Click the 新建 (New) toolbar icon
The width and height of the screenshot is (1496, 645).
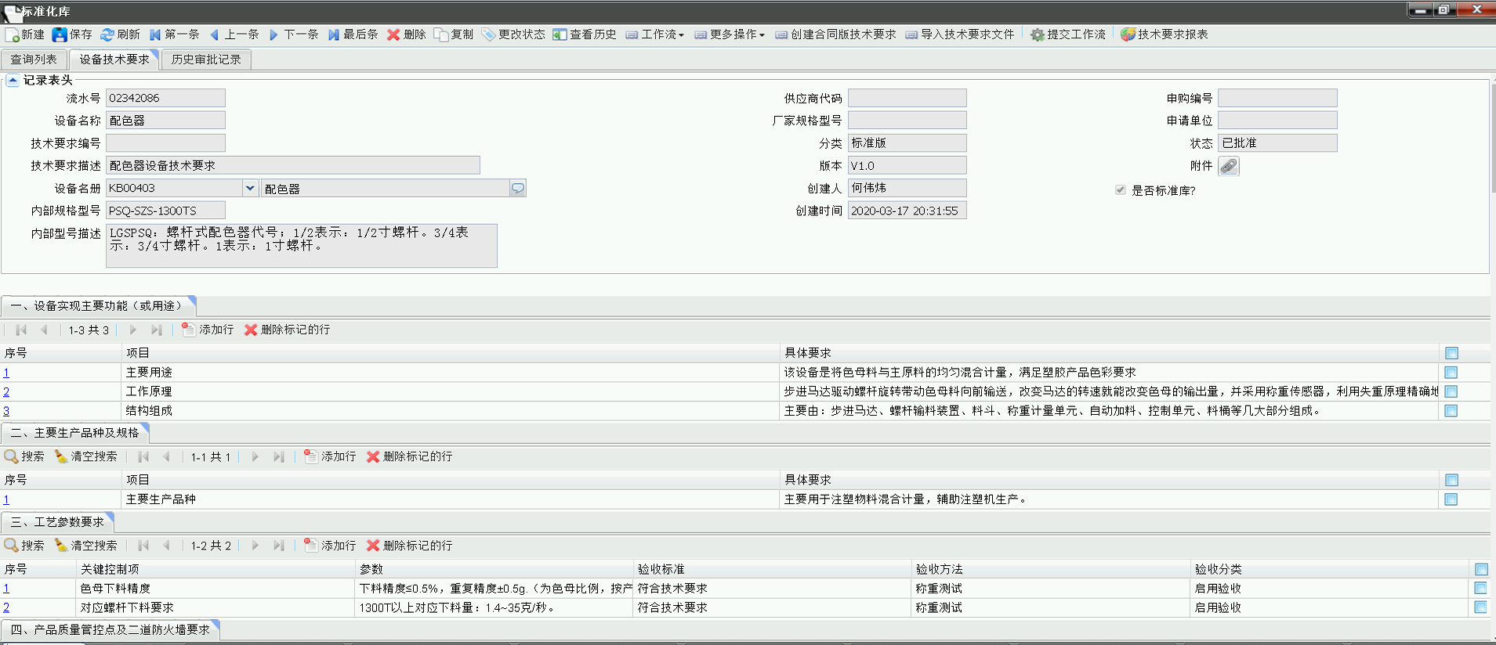13,34
